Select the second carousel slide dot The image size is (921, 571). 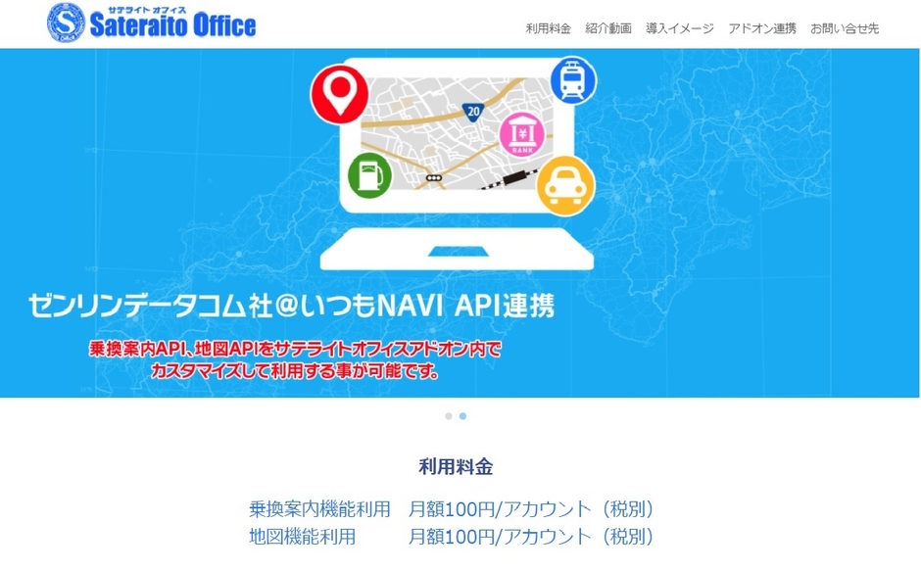462,416
